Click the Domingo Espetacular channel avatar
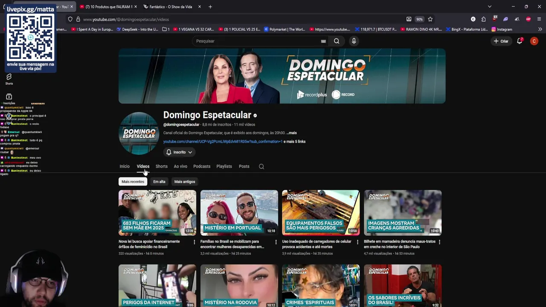This screenshot has width=546, height=307. click(139, 133)
